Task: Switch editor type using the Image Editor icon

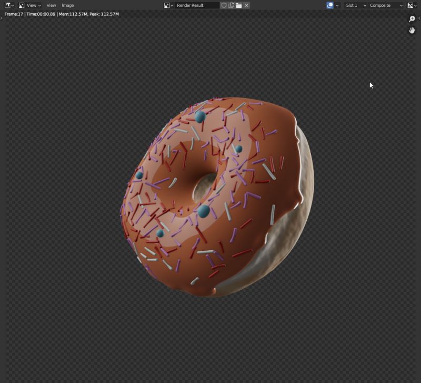Action: coord(8,5)
